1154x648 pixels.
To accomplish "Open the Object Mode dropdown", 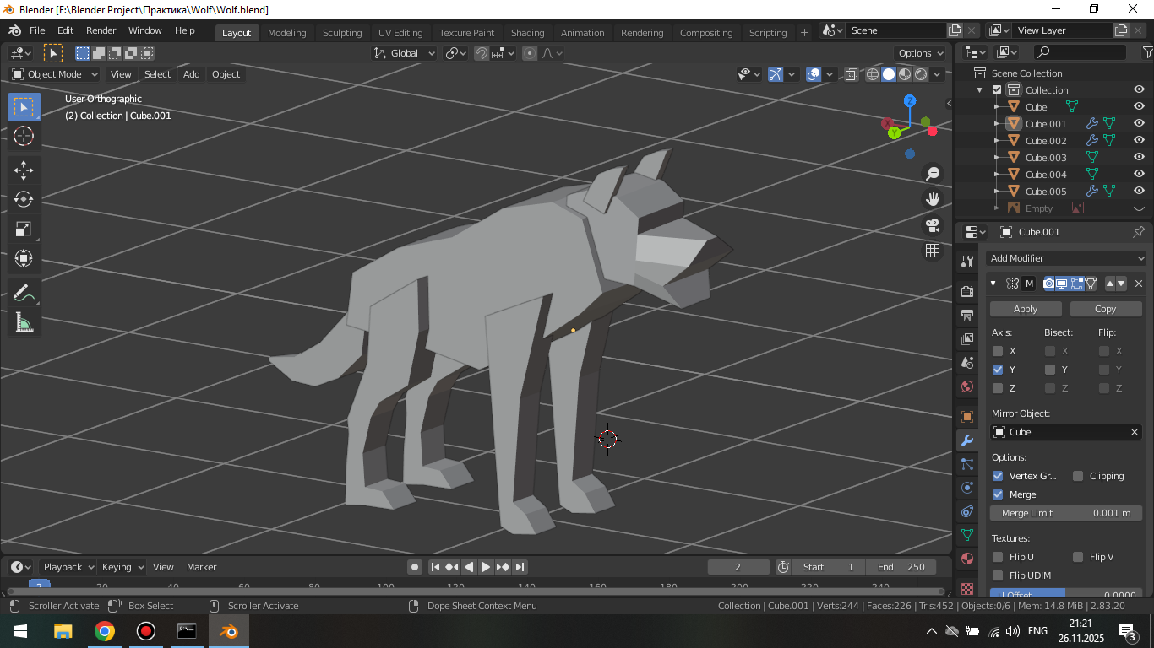I will 55,74.
